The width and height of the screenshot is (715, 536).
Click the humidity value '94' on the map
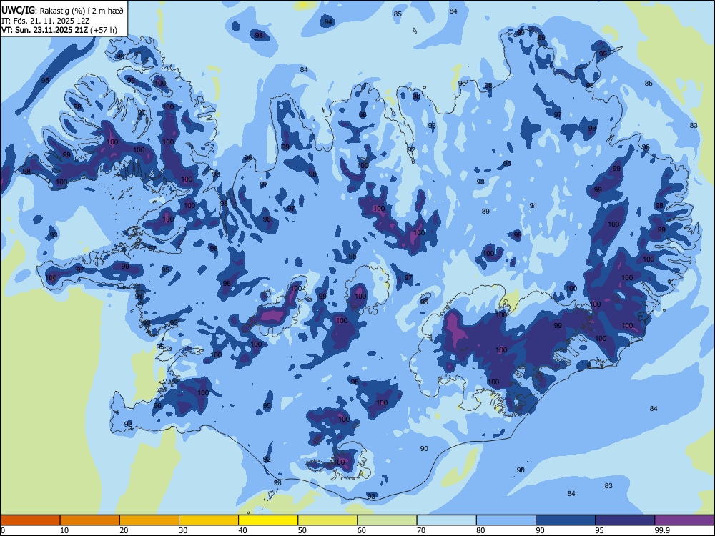[328, 22]
